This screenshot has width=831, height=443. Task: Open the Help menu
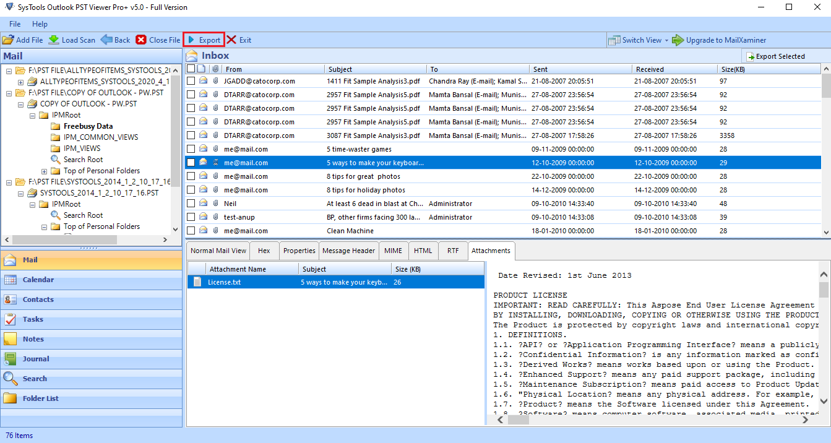(40, 24)
